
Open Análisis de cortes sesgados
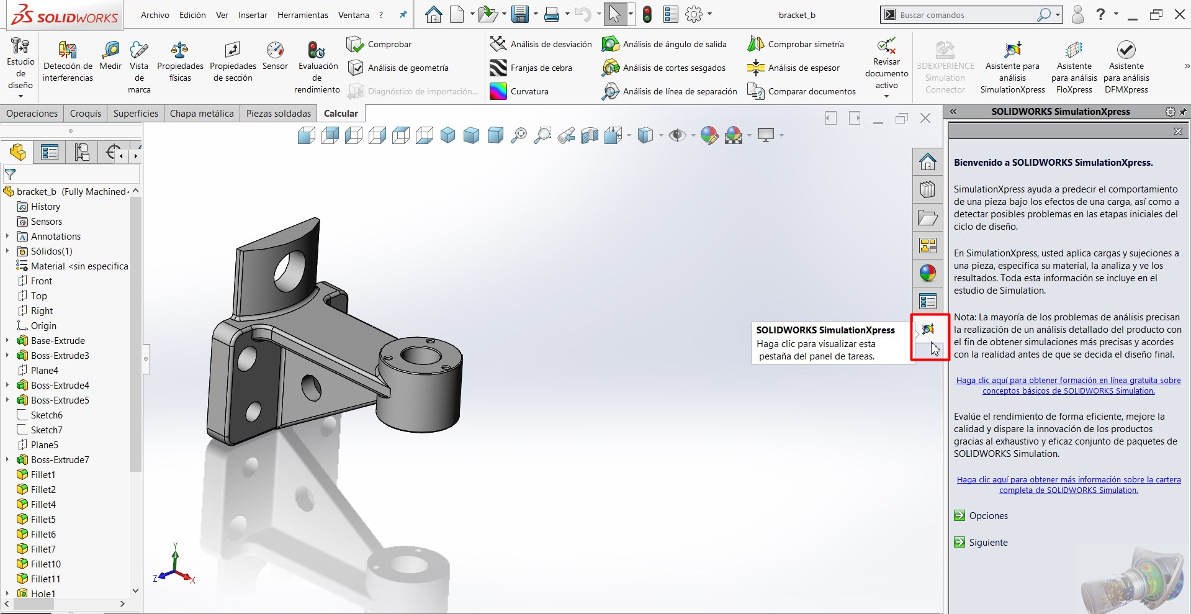point(663,68)
